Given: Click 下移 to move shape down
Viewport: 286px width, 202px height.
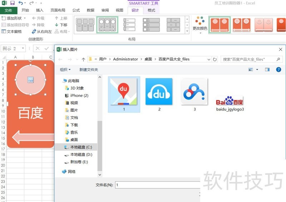Looking at the screenshot, I should click(61, 25).
